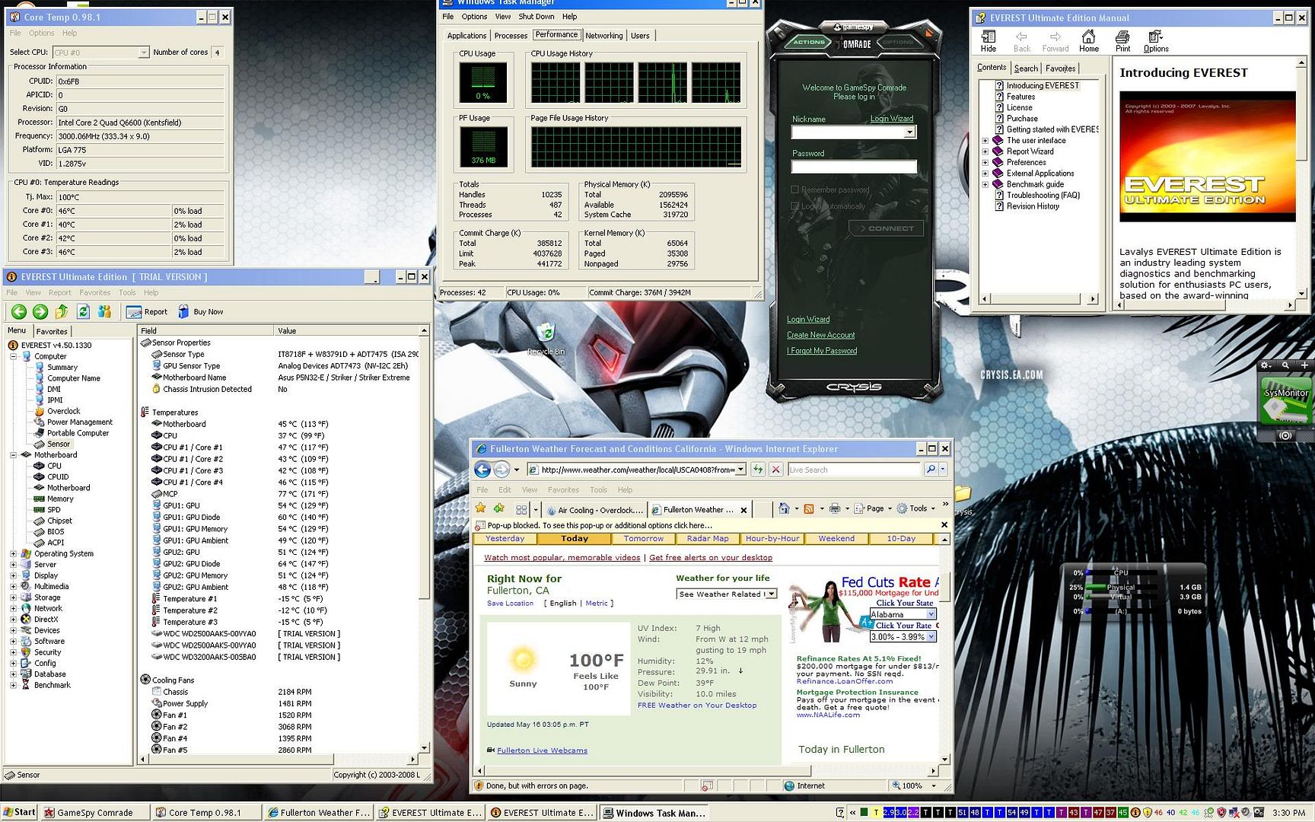The image size is (1315, 822).
Task: Collapse the Computer node in EVEREST
Action: tap(13, 356)
